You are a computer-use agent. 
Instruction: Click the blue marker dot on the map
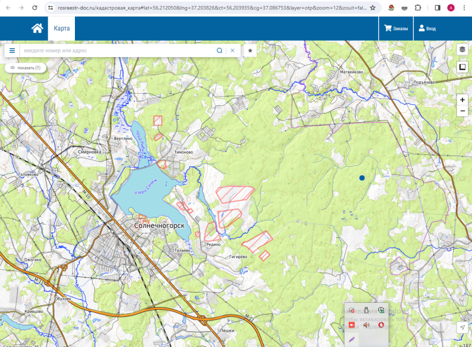[362, 178]
